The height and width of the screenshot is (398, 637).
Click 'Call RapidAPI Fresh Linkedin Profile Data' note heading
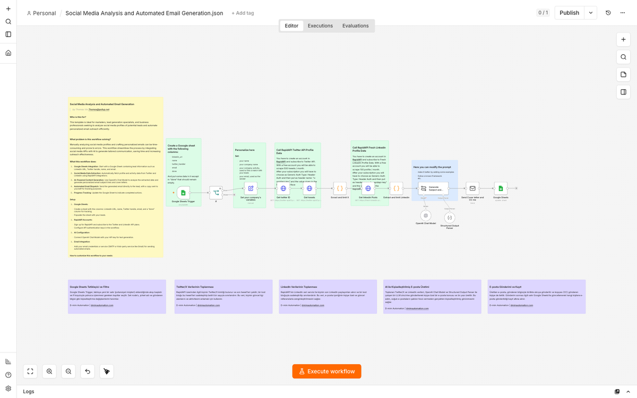point(369,149)
